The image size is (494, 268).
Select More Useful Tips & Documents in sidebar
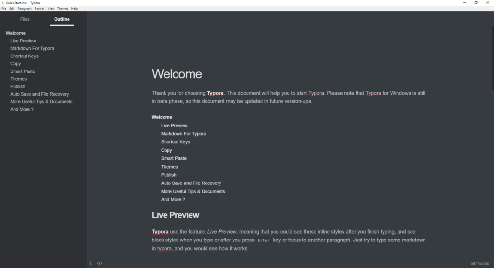(x=41, y=102)
